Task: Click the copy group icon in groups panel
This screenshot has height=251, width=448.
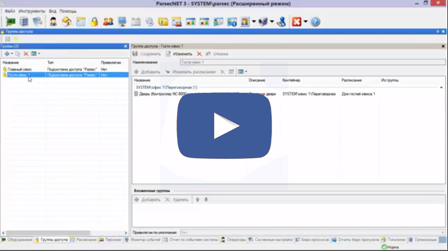Action: (x=18, y=53)
